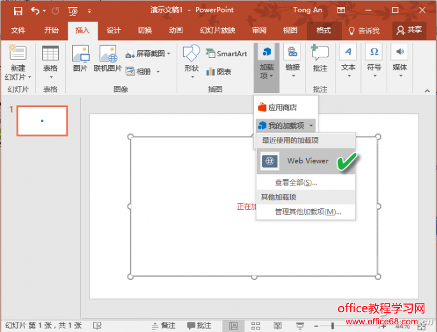Image resolution: width=437 pixels, height=332 pixels.
Task: Click the zoom out minus button
Action: point(316,326)
